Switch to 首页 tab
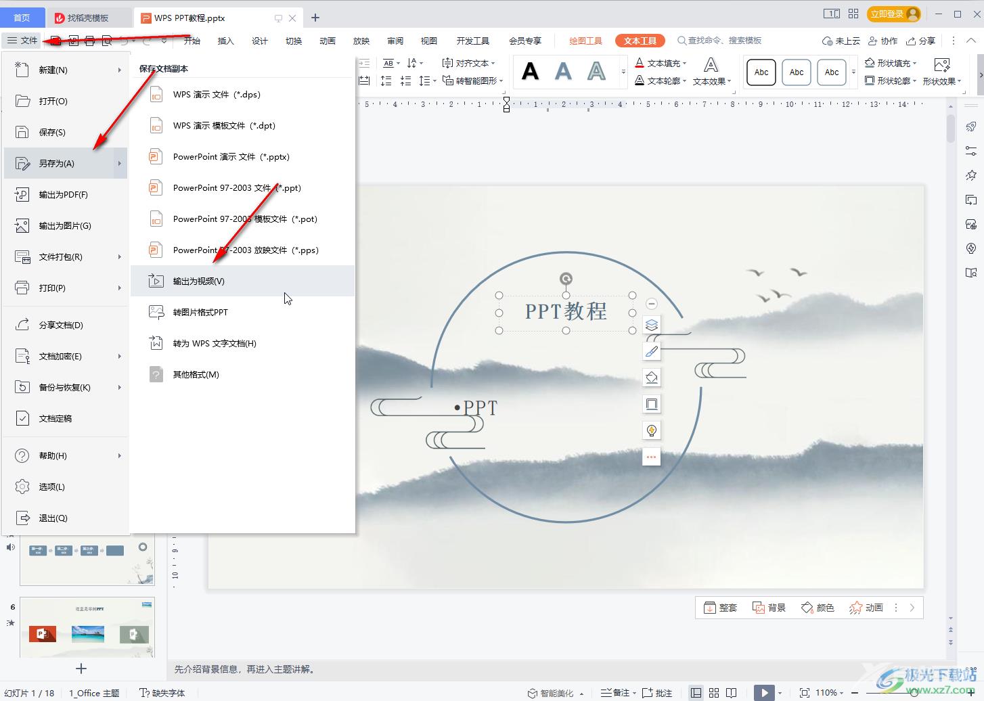Viewport: 984px width, 701px height. [x=22, y=18]
